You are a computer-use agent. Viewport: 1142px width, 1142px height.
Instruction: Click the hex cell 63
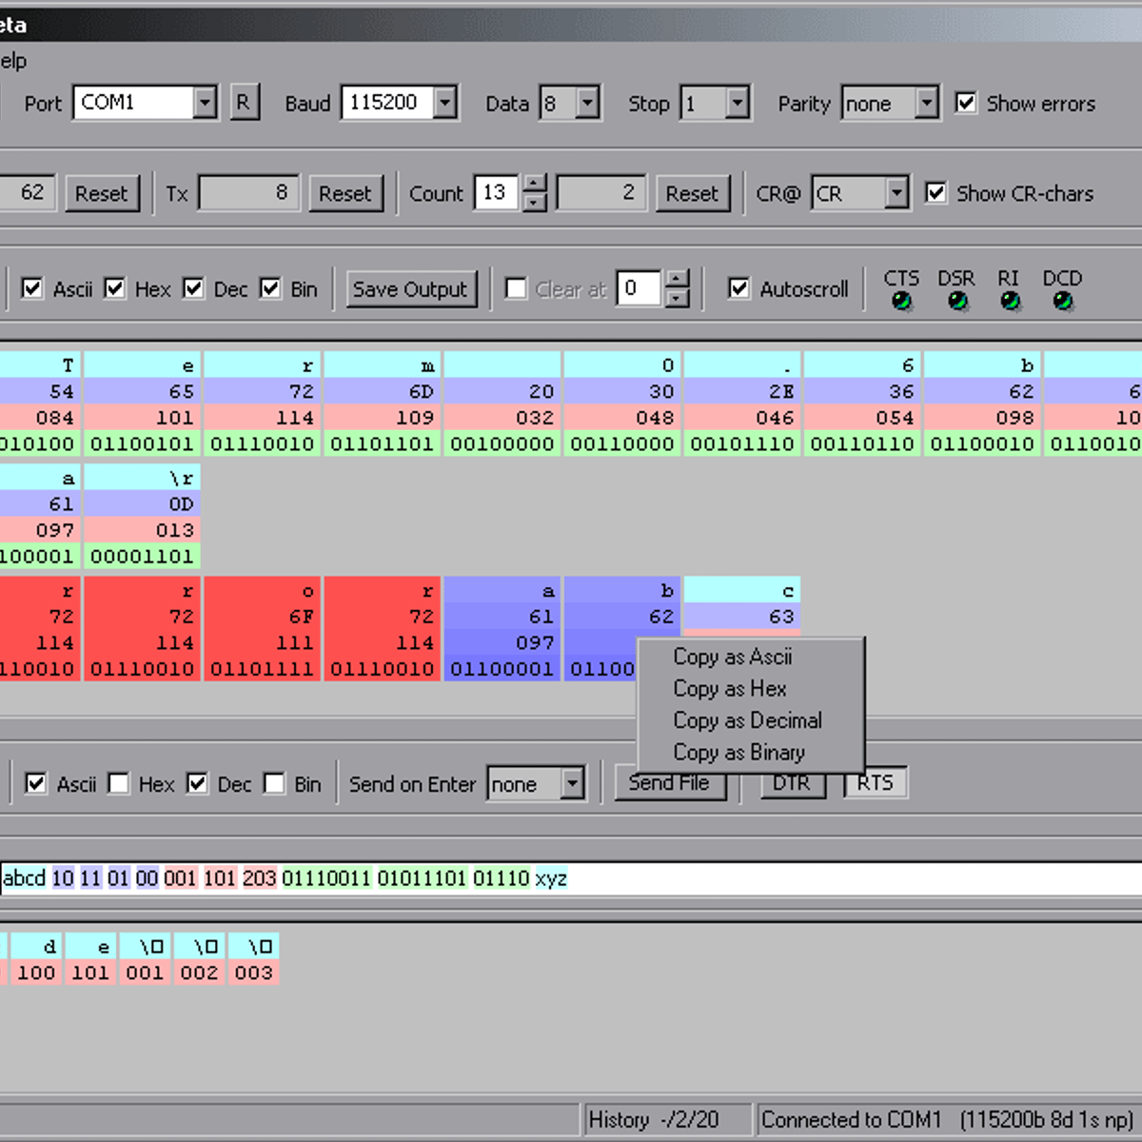click(x=742, y=617)
